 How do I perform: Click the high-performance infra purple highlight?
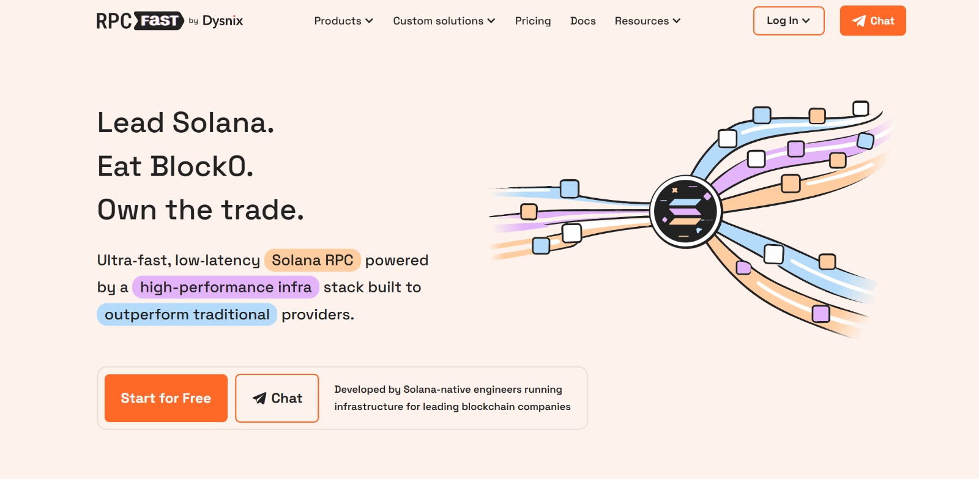click(225, 287)
